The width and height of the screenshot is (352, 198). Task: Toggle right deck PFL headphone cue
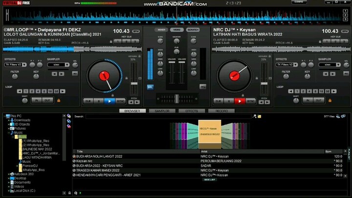pos(203,87)
